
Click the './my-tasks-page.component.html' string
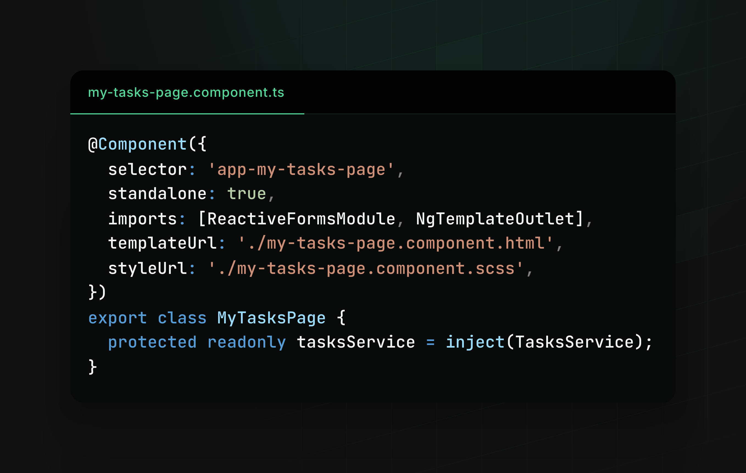[395, 243]
